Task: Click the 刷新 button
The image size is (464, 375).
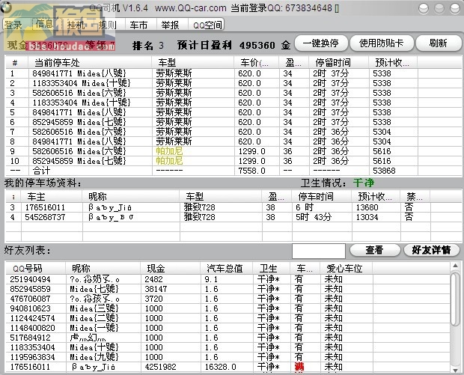Action: pyautogui.click(x=439, y=43)
